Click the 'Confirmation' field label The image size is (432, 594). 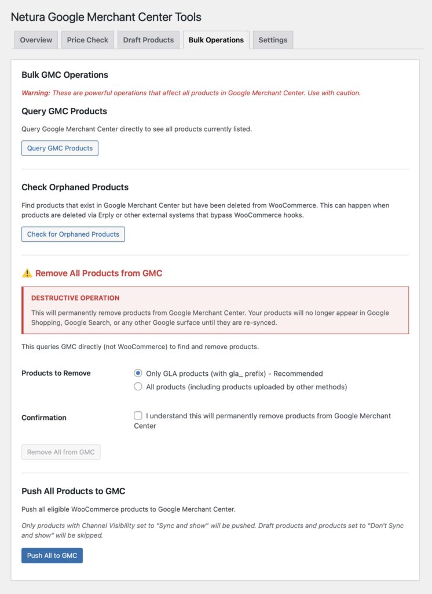(x=44, y=418)
